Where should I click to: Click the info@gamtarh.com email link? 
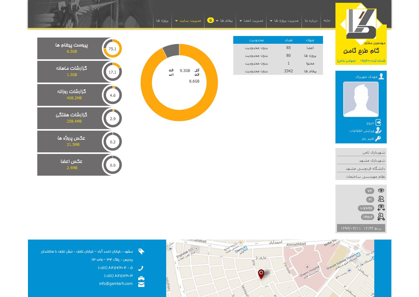[116, 283]
